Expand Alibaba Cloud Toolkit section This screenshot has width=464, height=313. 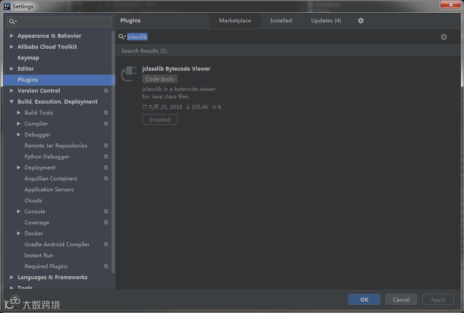pyautogui.click(x=11, y=47)
